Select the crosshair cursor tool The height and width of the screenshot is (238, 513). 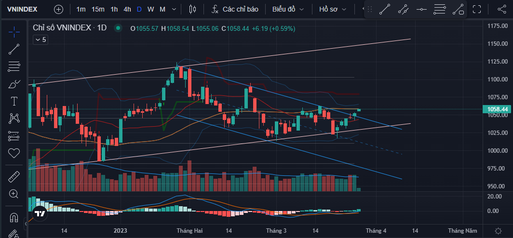click(14, 32)
